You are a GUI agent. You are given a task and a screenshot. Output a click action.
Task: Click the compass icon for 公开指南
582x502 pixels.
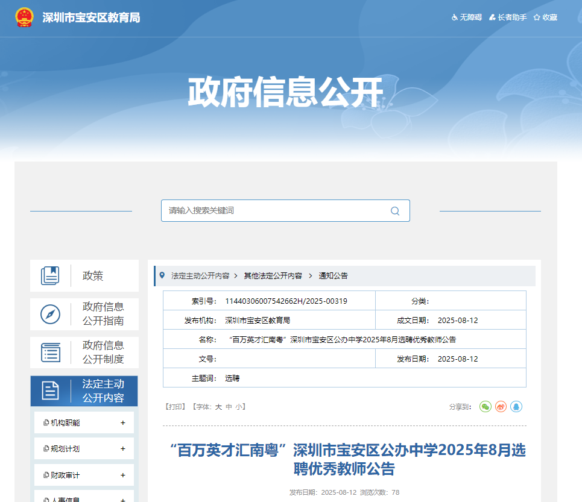pos(50,314)
